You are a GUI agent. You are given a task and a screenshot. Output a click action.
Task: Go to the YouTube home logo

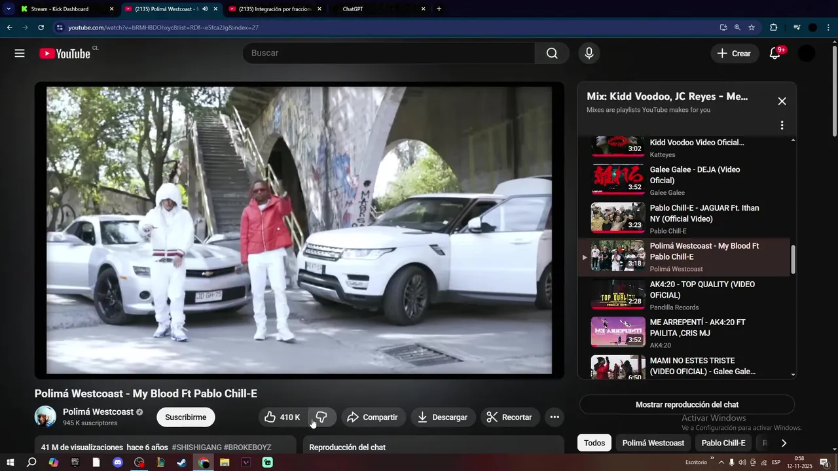coord(64,54)
